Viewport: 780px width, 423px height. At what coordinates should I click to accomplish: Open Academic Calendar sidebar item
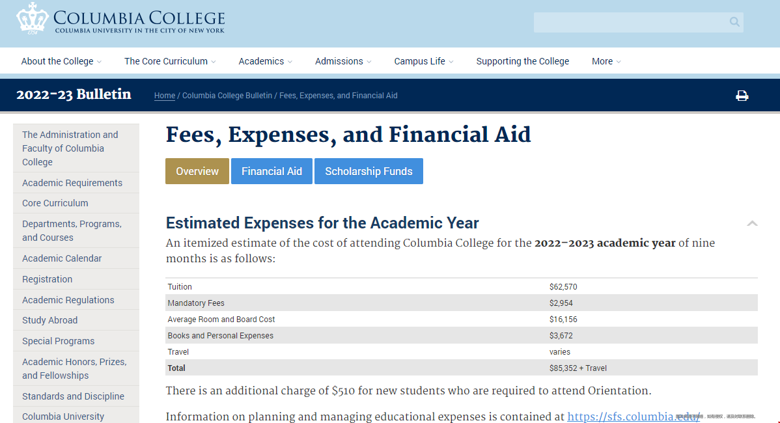tap(62, 258)
